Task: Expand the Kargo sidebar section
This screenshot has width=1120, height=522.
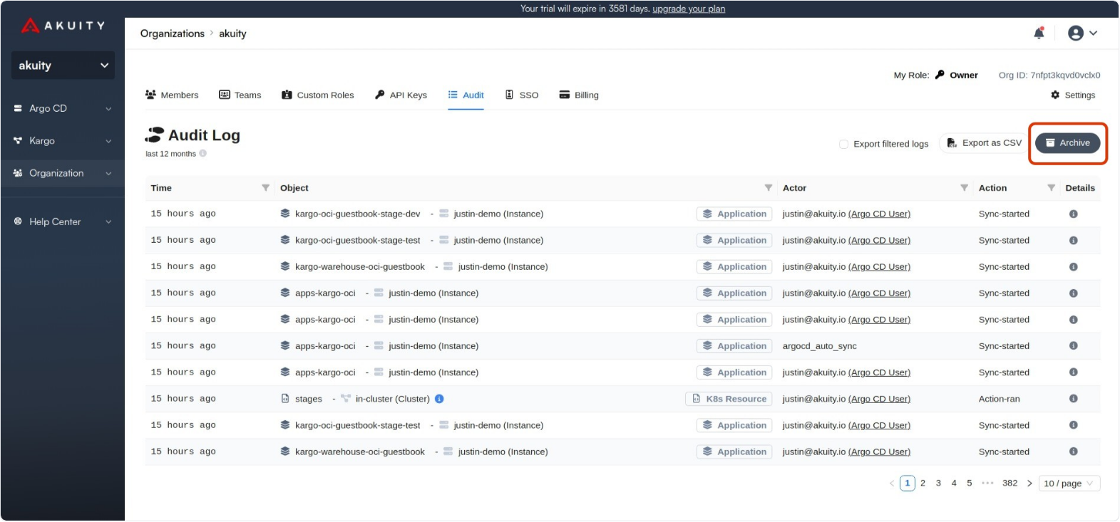Action: point(63,141)
